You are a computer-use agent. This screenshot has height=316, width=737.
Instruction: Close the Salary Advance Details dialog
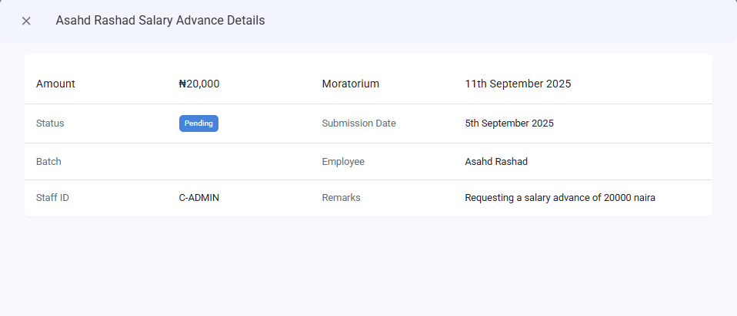pyautogui.click(x=26, y=21)
